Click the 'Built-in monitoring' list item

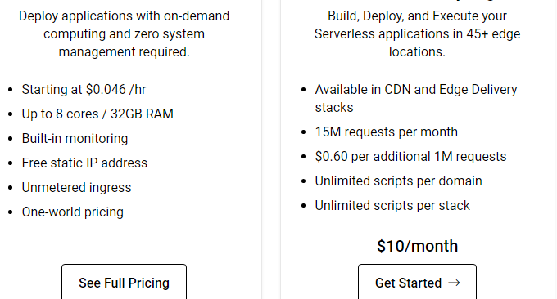[75, 138]
